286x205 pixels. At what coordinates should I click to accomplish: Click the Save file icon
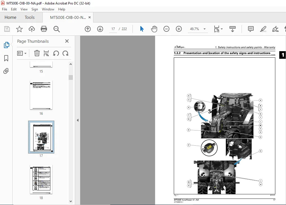pos(7,29)
